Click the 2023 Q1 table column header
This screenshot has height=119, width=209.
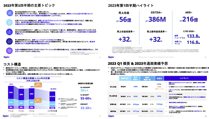point(125,78)
